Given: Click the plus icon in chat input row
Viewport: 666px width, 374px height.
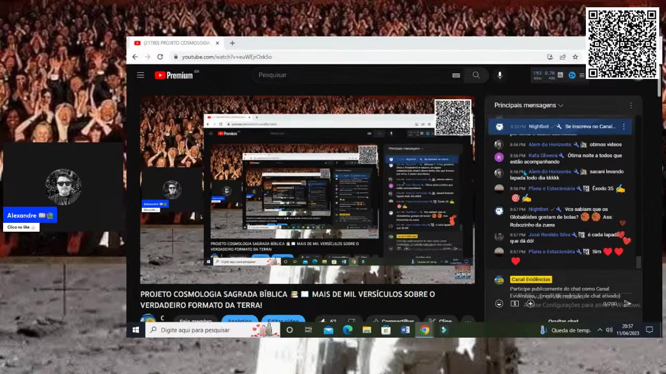Looking at the screenshot, I should 530,303.
